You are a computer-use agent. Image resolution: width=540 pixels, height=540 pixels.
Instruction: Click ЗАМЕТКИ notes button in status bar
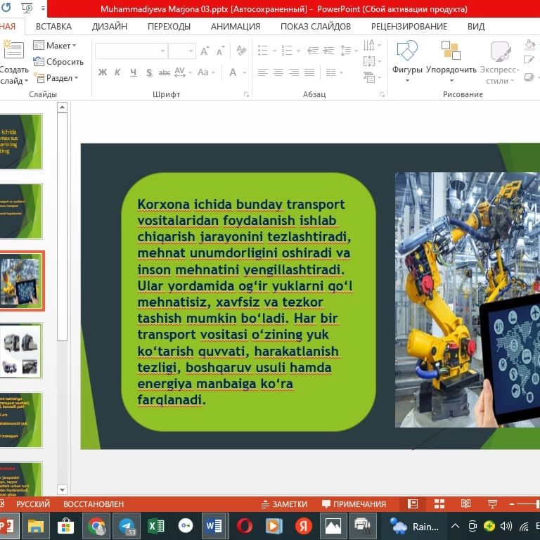coord(283,504)
